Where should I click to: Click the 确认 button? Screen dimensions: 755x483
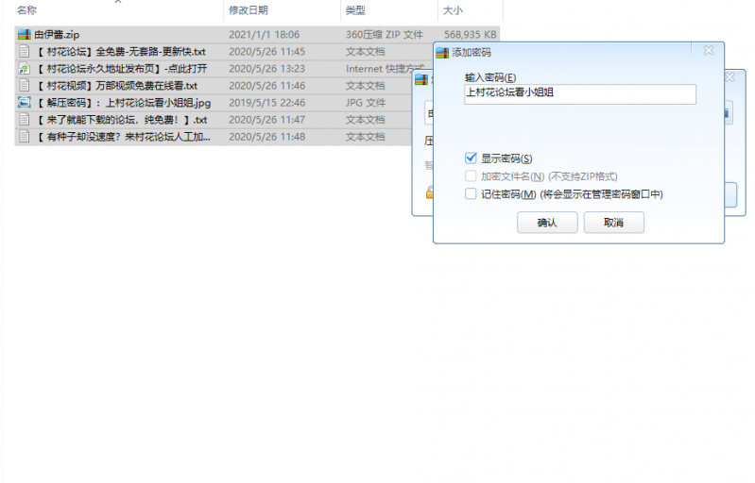coord(547,223)
